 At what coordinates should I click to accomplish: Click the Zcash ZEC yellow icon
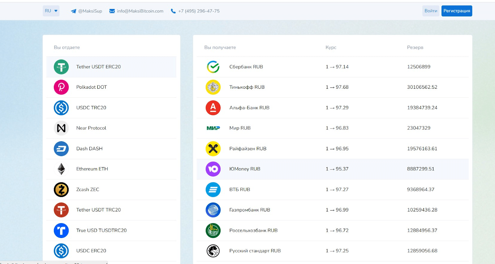61,189
